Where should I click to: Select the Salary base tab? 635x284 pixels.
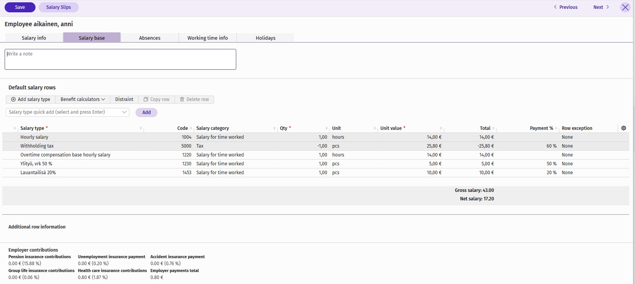92,38
